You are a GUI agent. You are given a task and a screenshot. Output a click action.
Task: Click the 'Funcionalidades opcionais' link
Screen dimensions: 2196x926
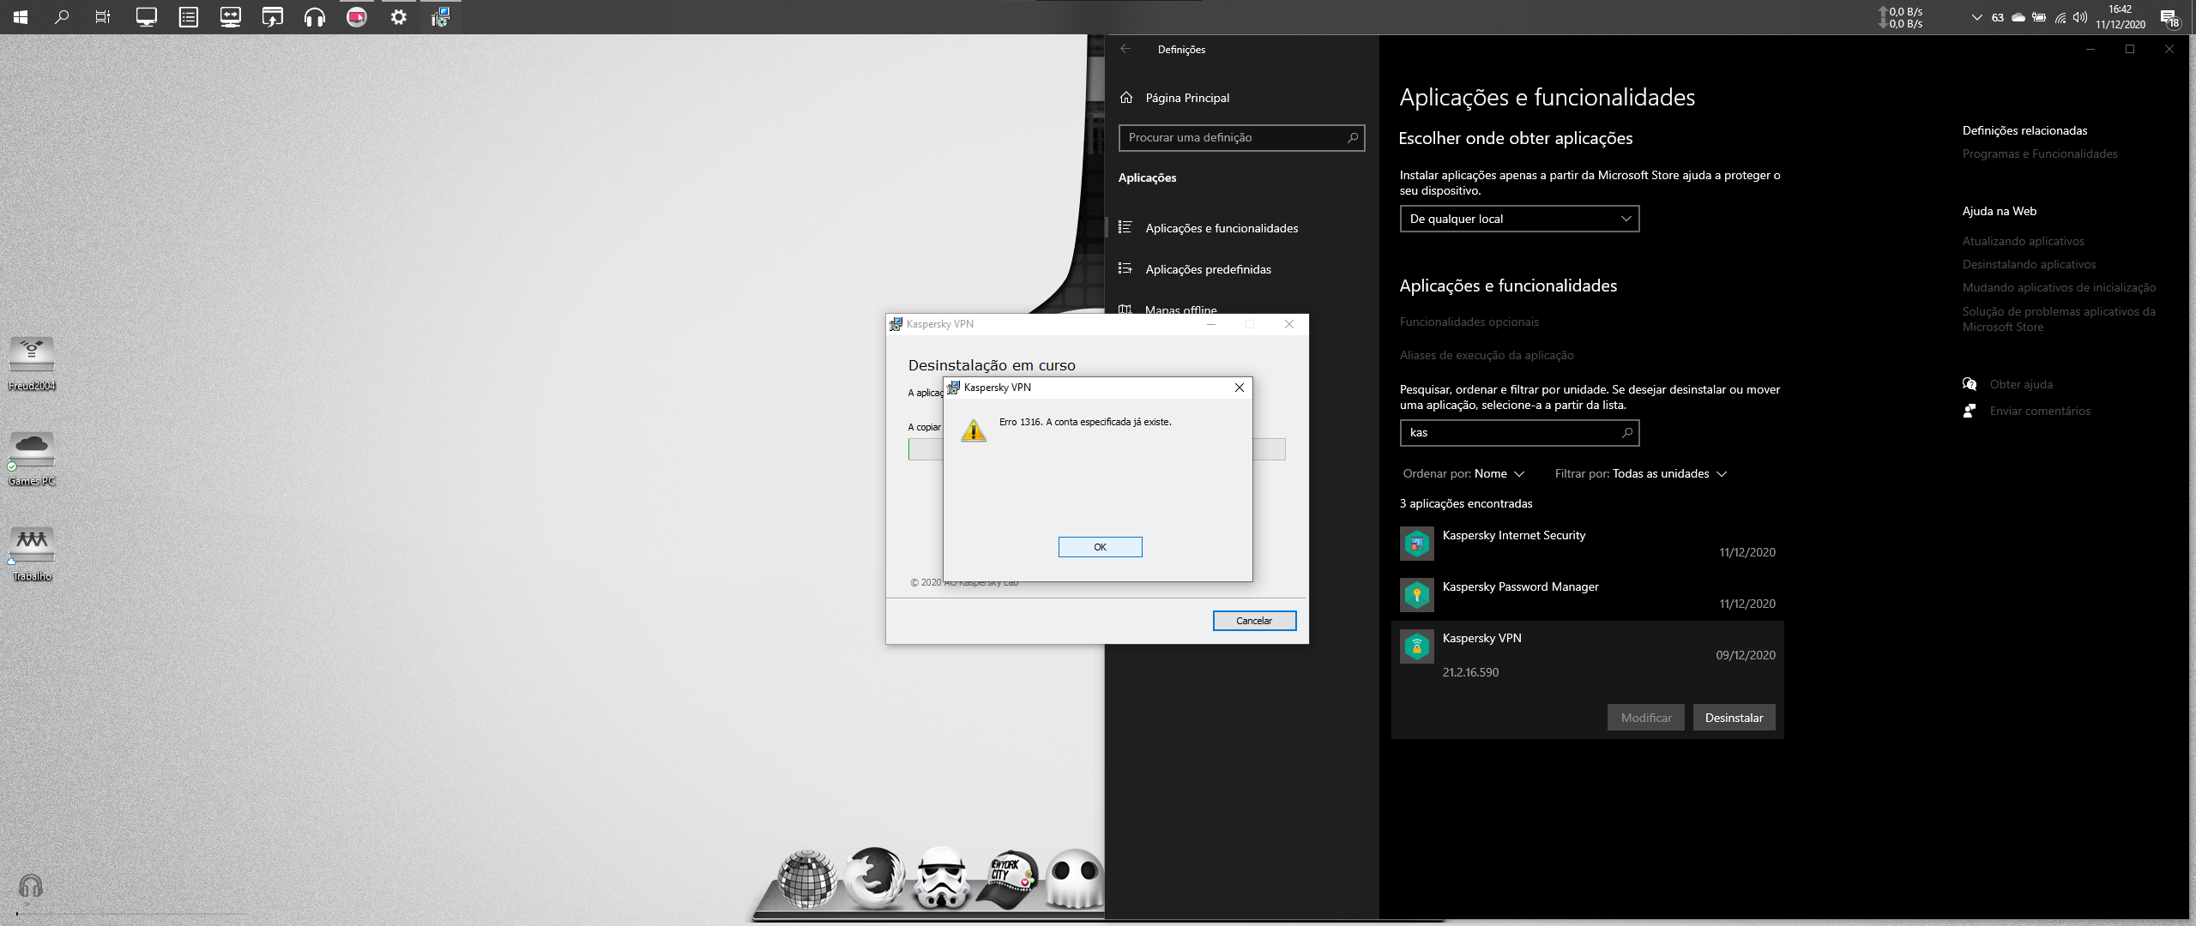1469,322
